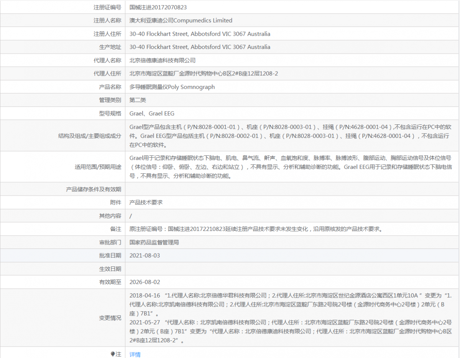
Task: Click the 其他内容 label
Action: click(x=110, y=216)
